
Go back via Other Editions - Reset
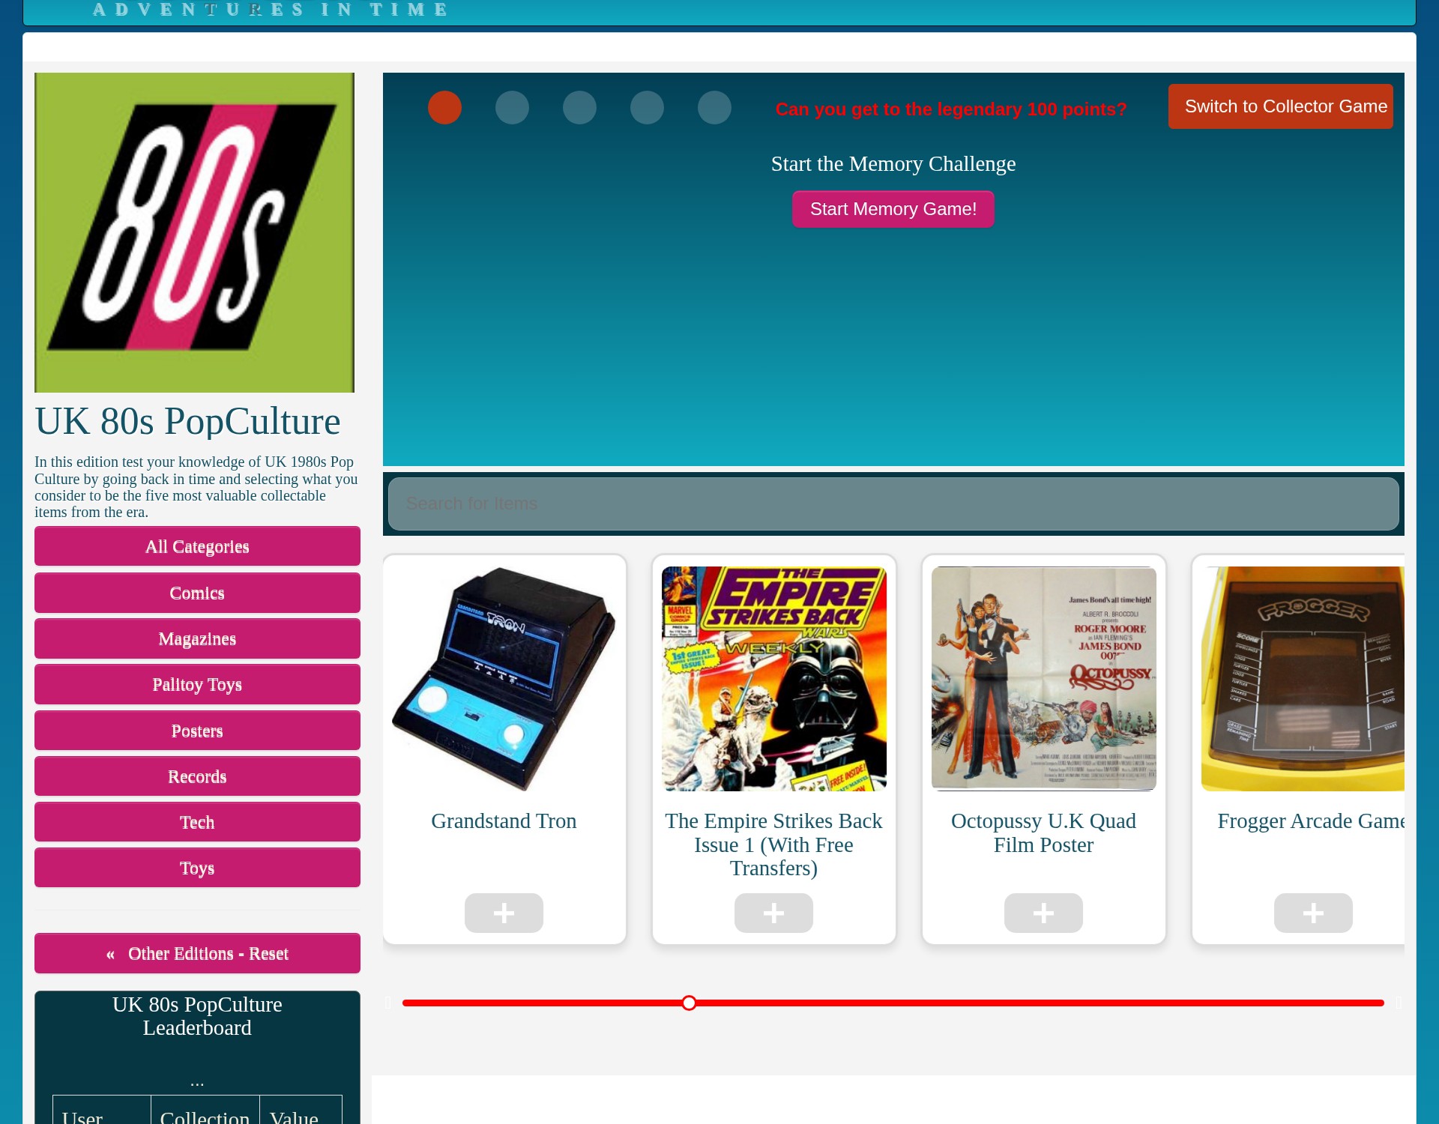click(197, 953)
